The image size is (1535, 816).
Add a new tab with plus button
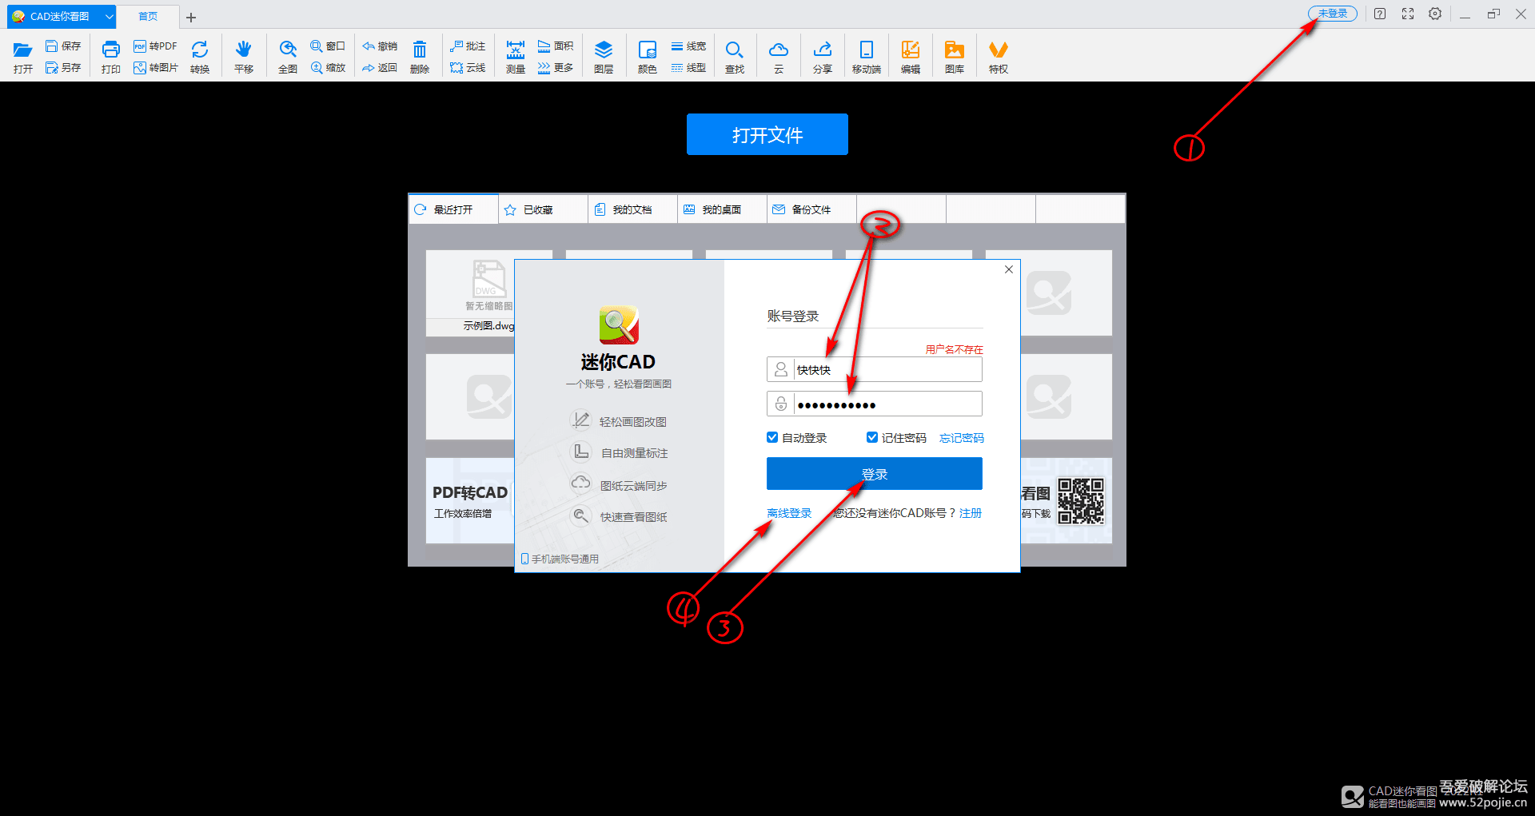tap(191, 17)
